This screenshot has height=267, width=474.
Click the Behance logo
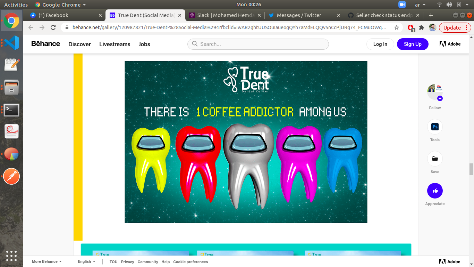45,44
